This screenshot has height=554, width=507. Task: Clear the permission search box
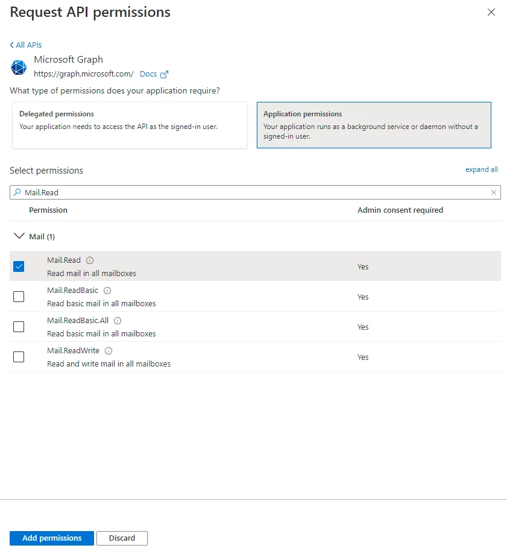[494, 192]
